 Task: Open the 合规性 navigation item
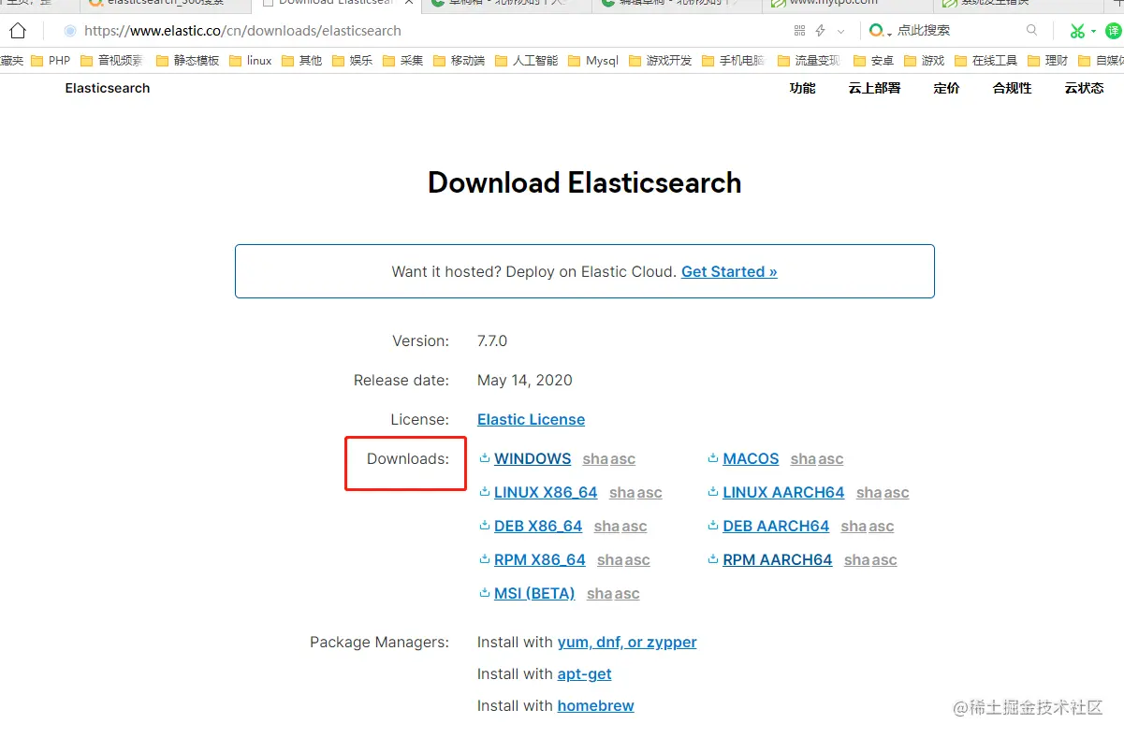(x=1013, y=88)
